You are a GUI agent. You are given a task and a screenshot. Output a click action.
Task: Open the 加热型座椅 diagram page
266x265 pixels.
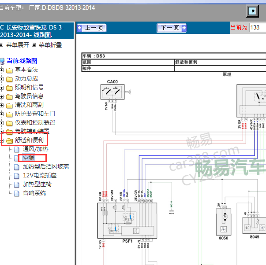(x=37, y=184)
